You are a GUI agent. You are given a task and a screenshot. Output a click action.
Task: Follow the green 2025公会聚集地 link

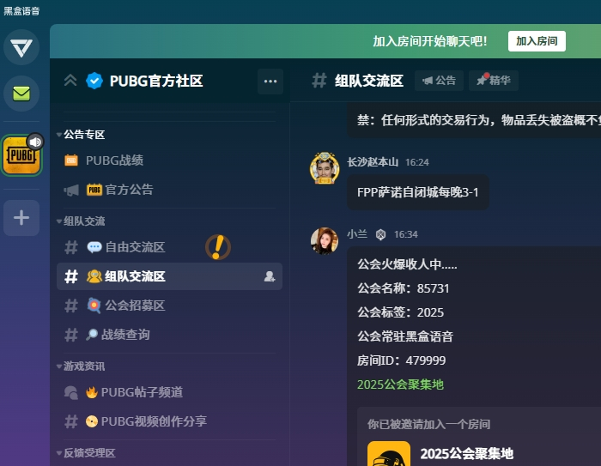pos(400,384)
